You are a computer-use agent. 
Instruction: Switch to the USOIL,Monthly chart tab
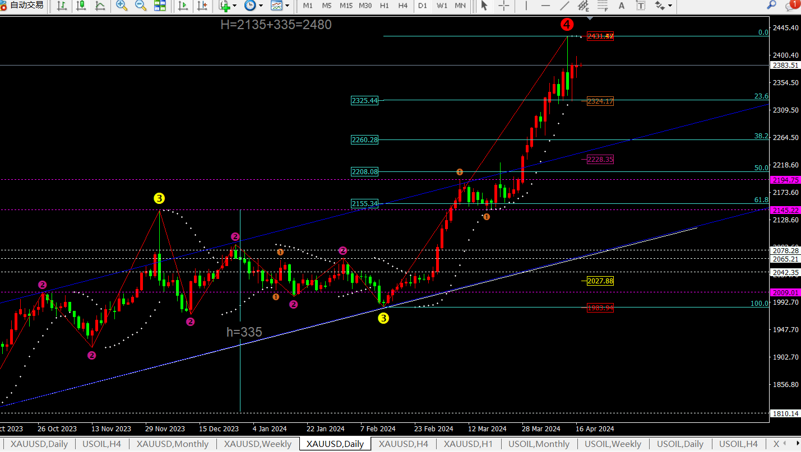(x=539, y=444)
